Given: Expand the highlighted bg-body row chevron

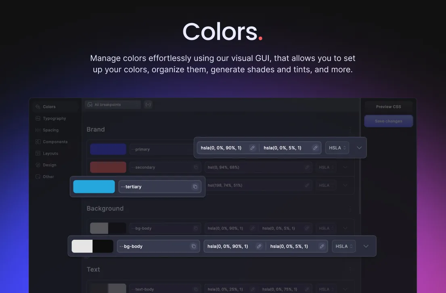Looking at the screenshot, I should click(366, 246).
